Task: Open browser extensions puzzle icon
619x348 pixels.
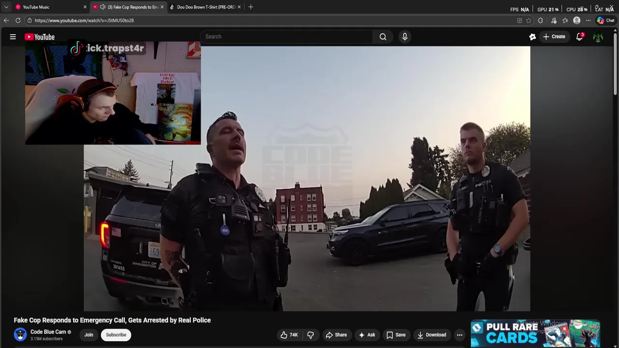Action: tap(540, 20)
